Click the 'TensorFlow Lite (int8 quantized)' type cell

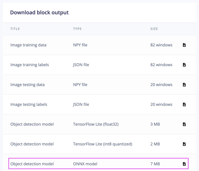point(102,144)
